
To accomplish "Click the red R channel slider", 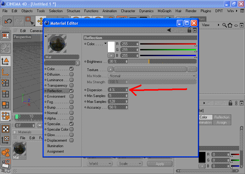I will [168, 44].
